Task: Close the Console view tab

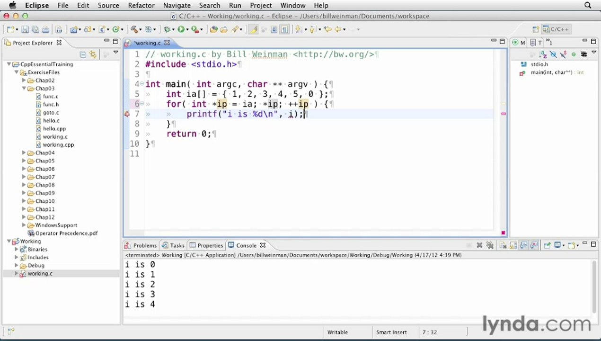Action: click(x=263, y=245)
